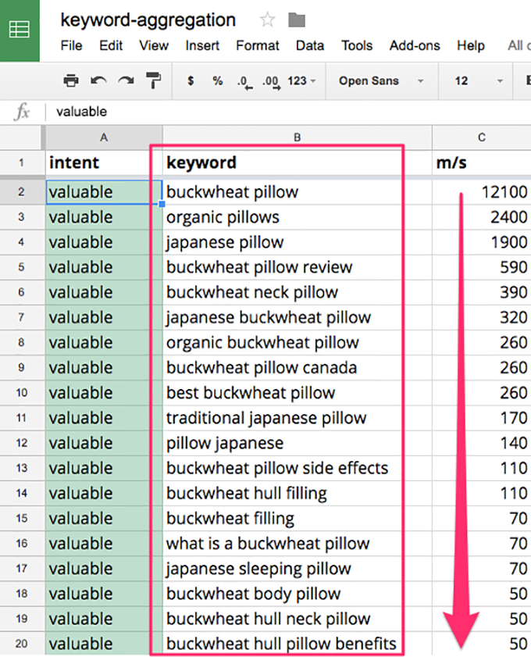The height and width of the screenshot is (657, 531).
Task: Select the 'buckwheat hull filling' cell
Action: (x=297, y=493)
